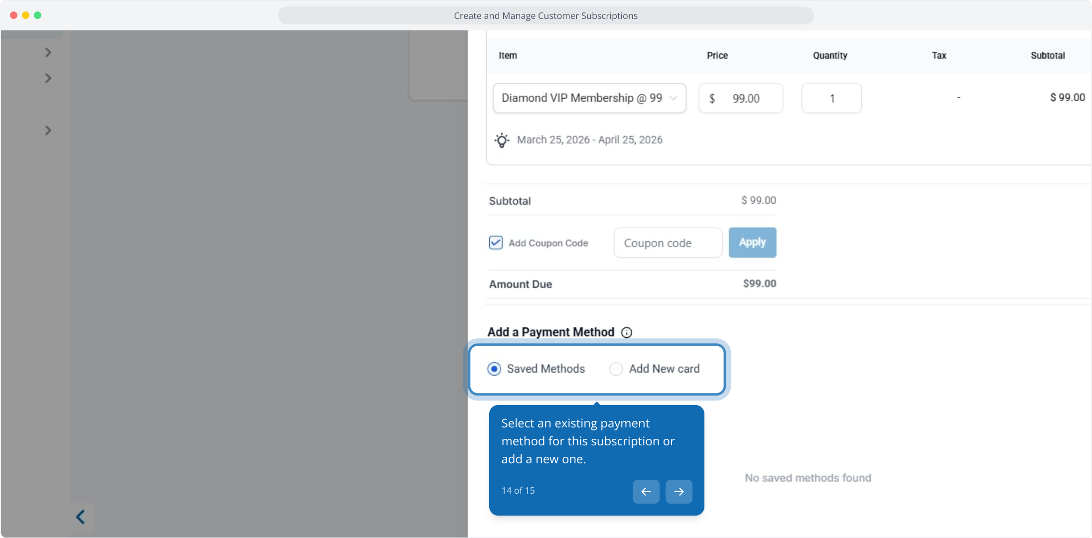Click the page title address bar
The image size is (1092, 538).
pos(546,16)
